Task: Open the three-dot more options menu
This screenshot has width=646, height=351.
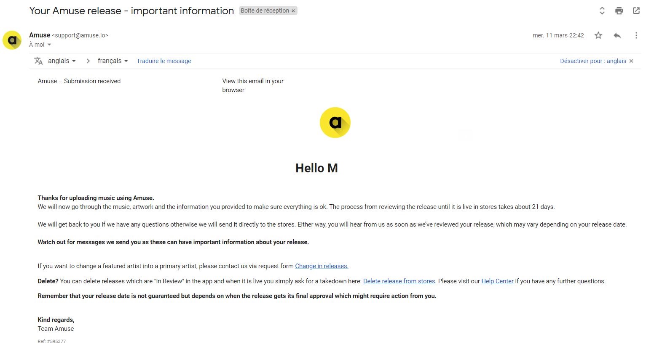Action: tap(636, 36)
